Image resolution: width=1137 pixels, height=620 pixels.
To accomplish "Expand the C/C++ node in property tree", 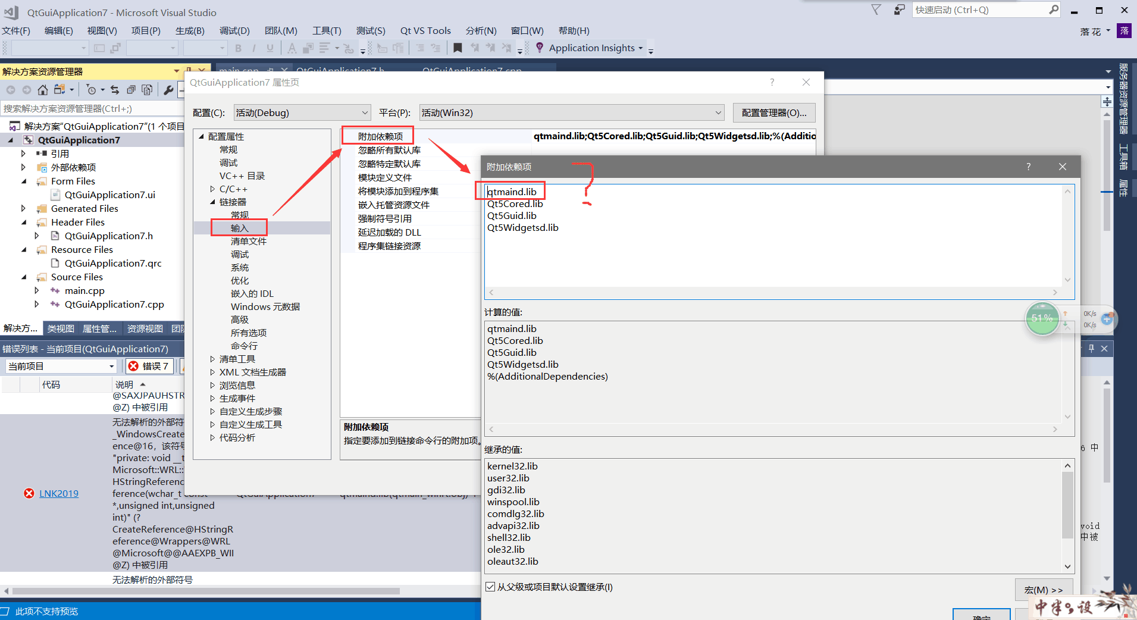I will 212,189.
